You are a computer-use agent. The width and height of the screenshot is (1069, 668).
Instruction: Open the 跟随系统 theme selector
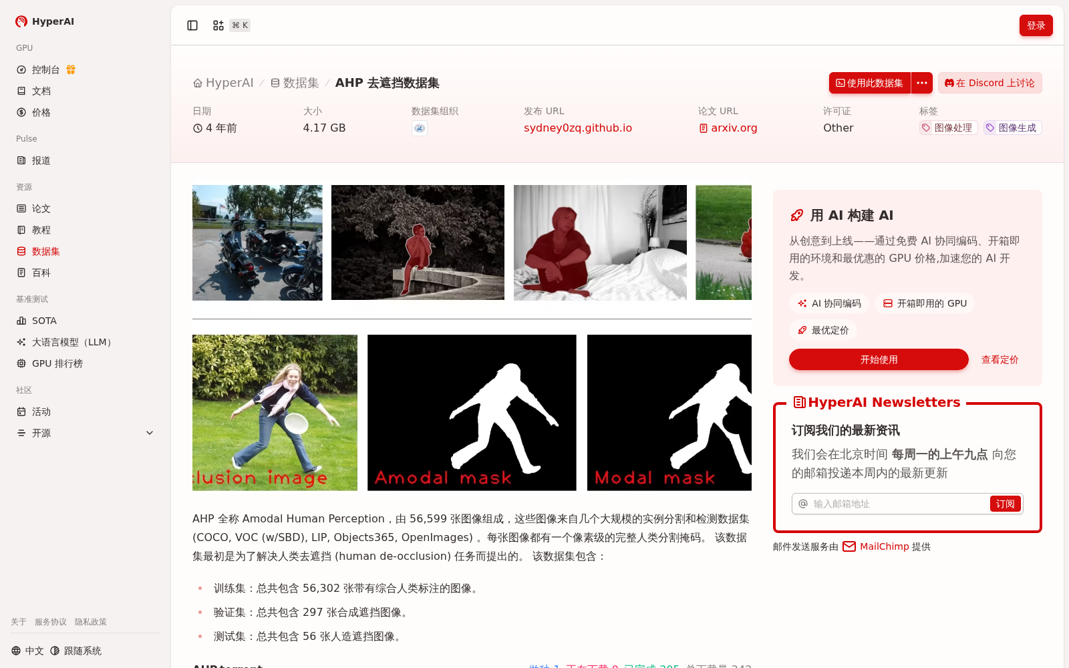[x=75, y=651]
